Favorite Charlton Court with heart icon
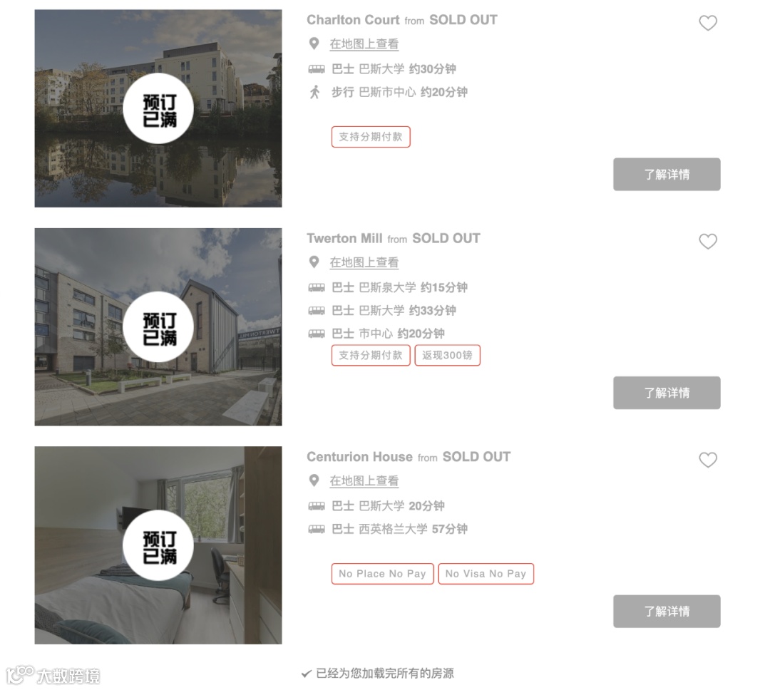Viewport: 770px width, 690px height. click(x=708, y=23)
